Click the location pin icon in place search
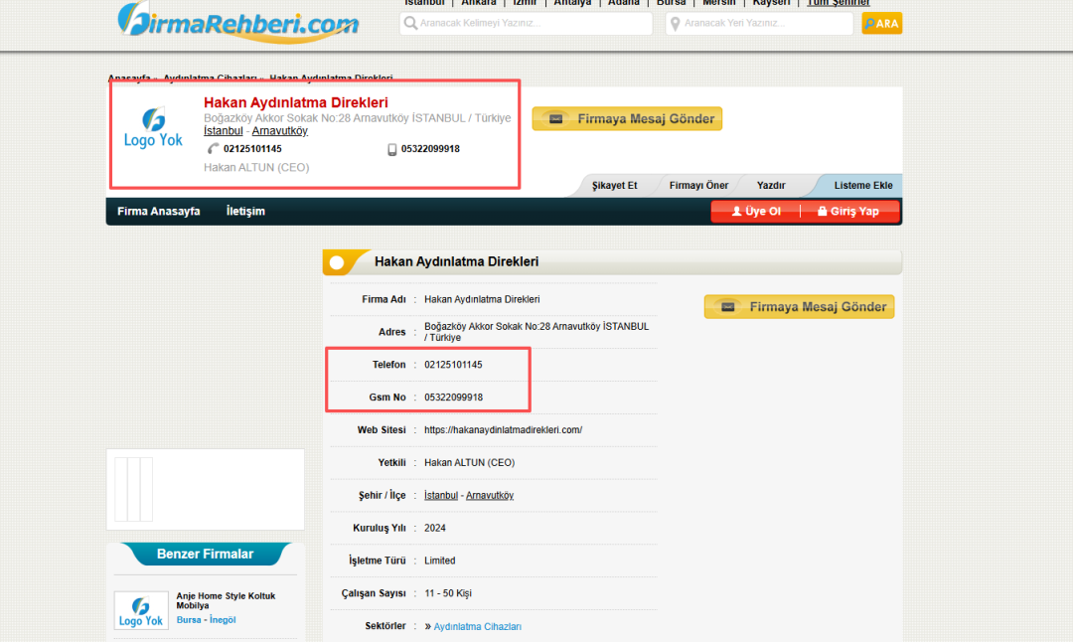The height and width of the screenshot is (642, 1073). 676,24
